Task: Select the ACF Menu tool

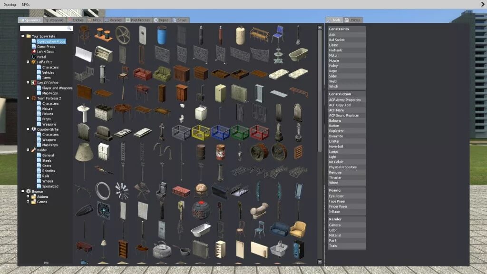Action: pos(347,110)
